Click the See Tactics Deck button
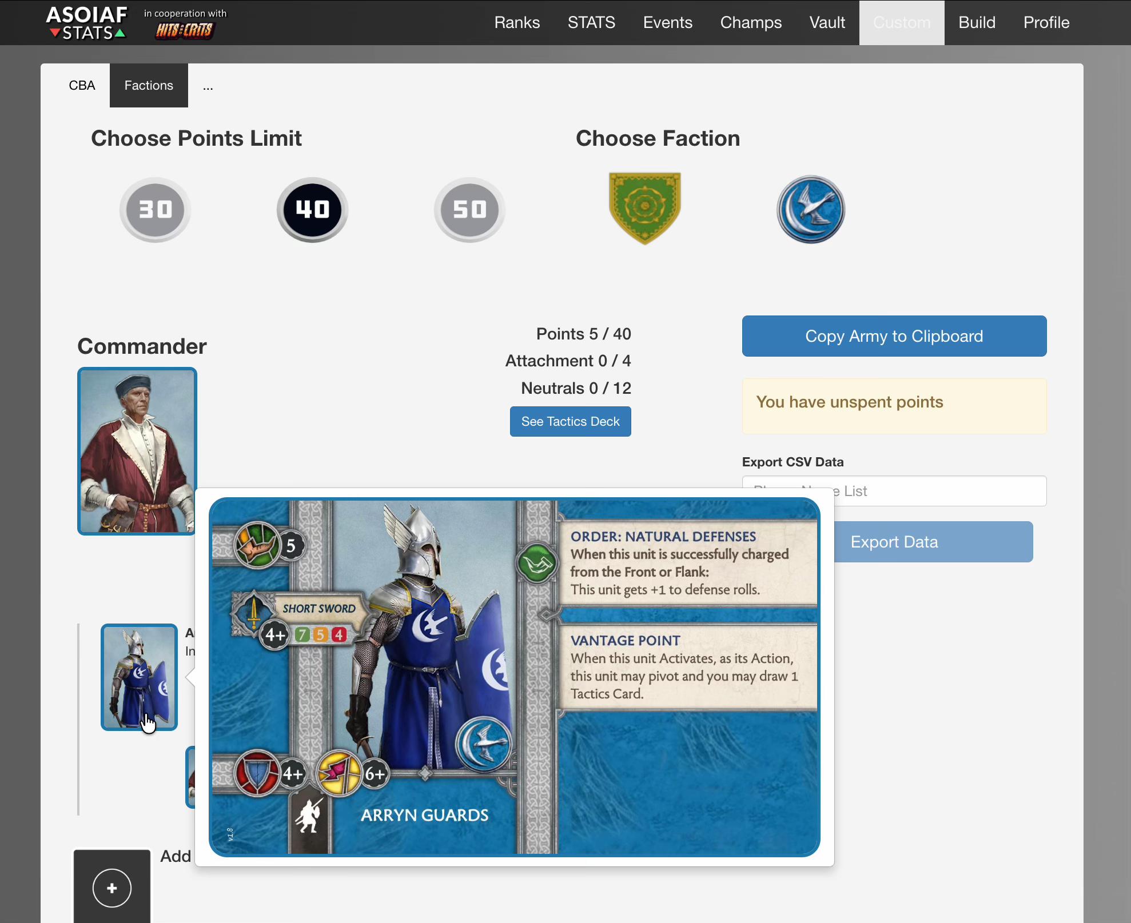 pos(570,421)
